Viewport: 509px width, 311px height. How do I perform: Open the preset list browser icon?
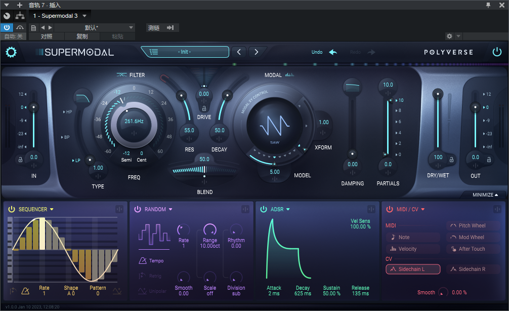154,52
